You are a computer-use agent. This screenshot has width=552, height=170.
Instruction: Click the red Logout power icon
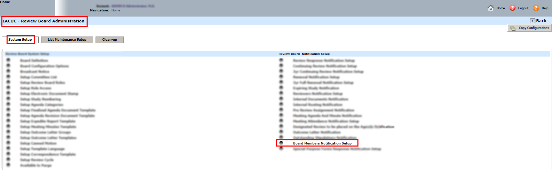click(x=513, y=8)
